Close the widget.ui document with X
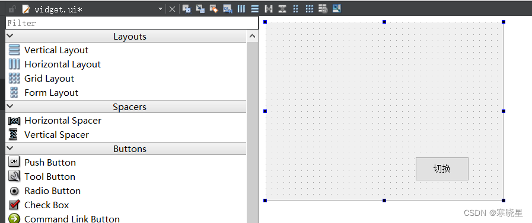532x223 pixels. (173, 9)
